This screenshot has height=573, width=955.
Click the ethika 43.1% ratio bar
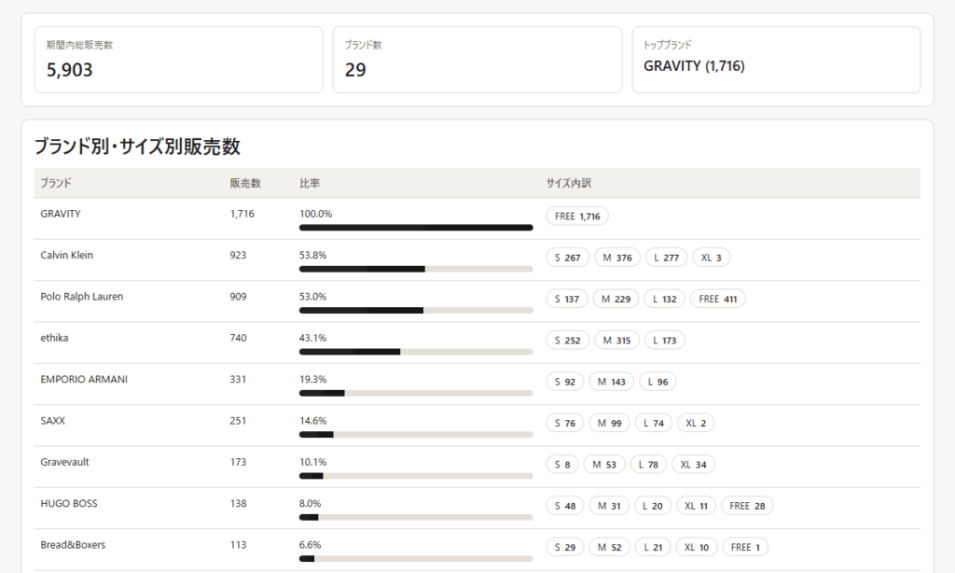point(416,353)
